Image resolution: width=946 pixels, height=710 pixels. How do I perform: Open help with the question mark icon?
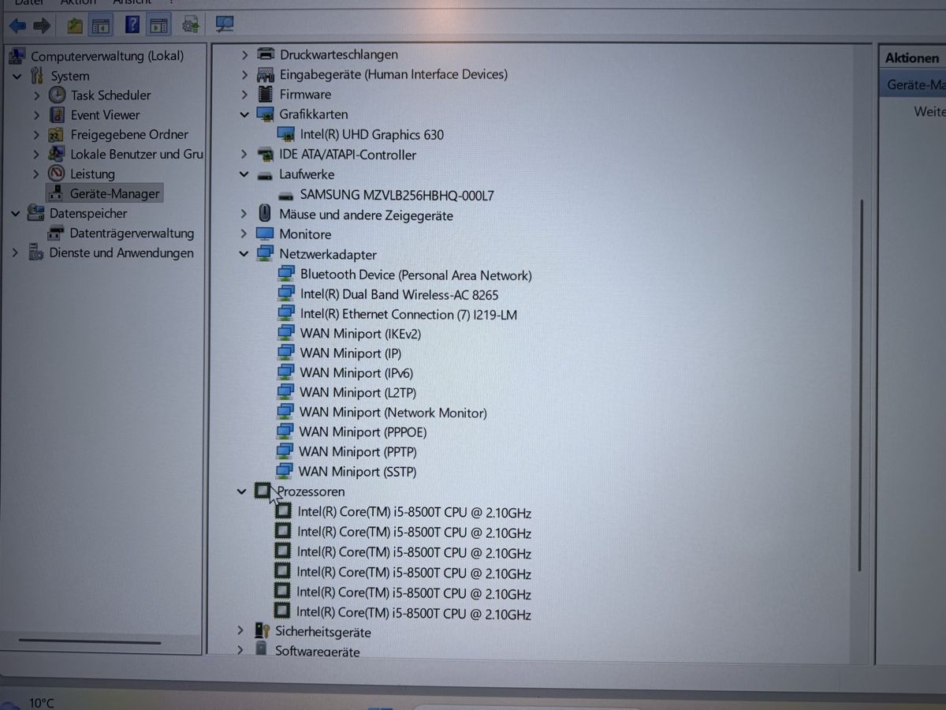click(x=132, y=25)
